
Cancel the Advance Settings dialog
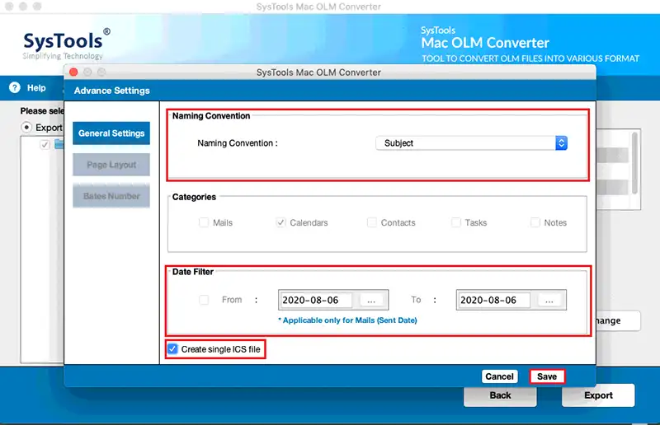tap(500, 376)
